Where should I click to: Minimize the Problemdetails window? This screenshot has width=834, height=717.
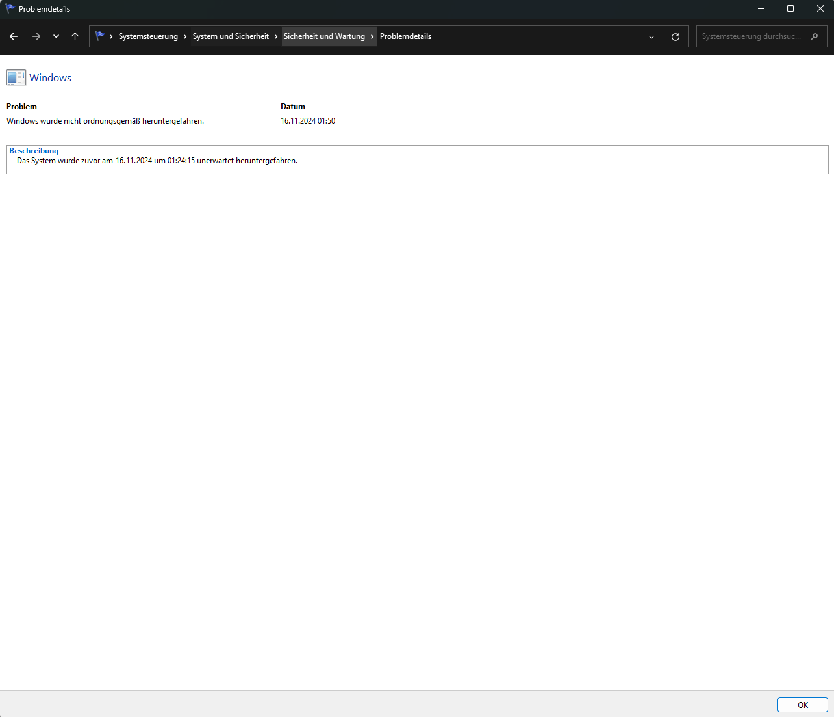[x=761, y=8]
